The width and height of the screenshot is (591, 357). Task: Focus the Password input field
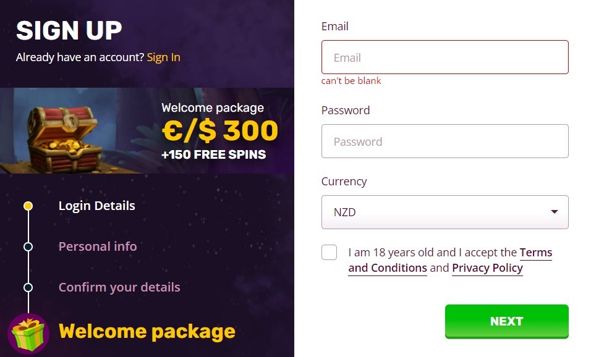[444, 141]
